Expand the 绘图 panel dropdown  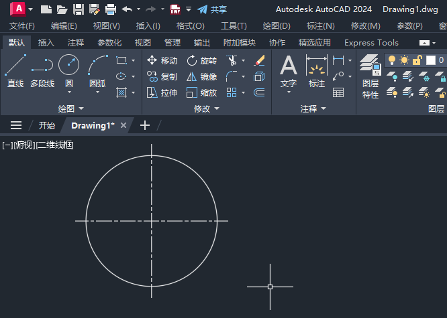click(x=71, y=108)
